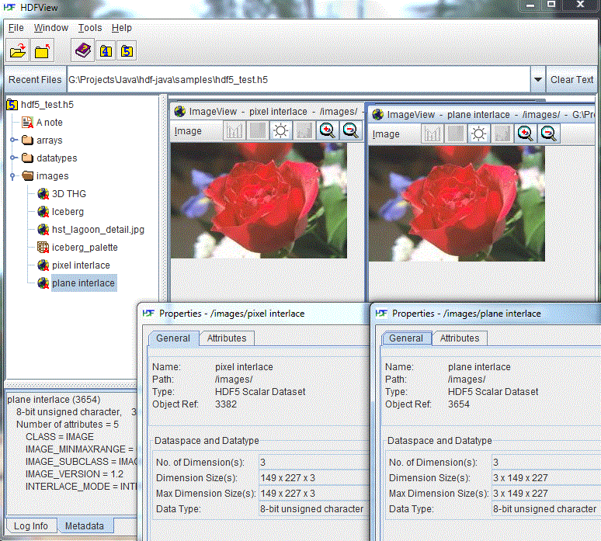Open the Tools menu
Image resolution: width=601 pixels, height=541 pixels.
tap(90, 28)
